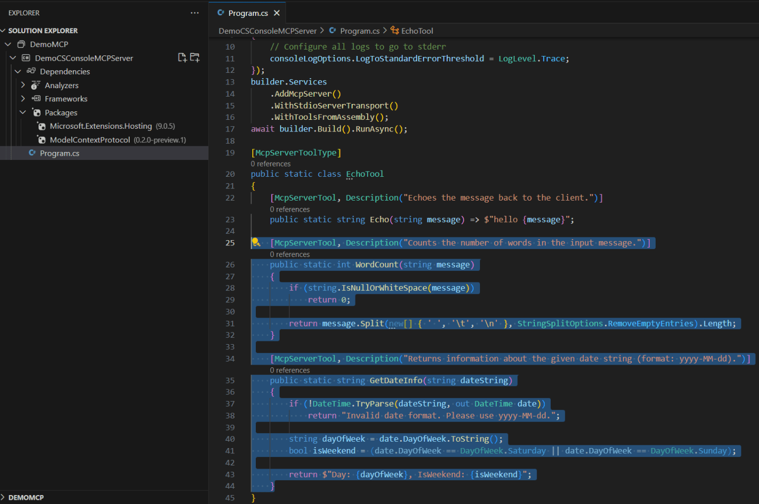Expand the Frameworks node

[23, 99]
